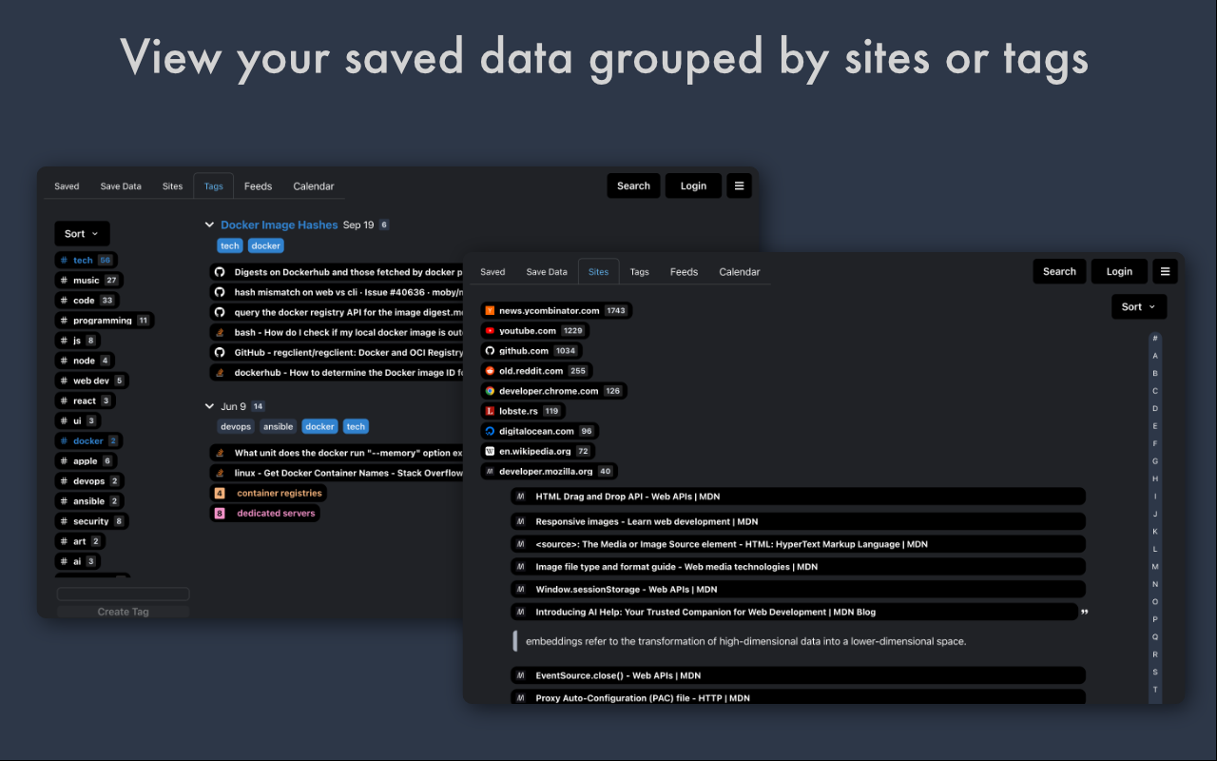Screen dimensions: 1217x761
Task: Jump to letter A in the alphabet index
Action: 1155,356
